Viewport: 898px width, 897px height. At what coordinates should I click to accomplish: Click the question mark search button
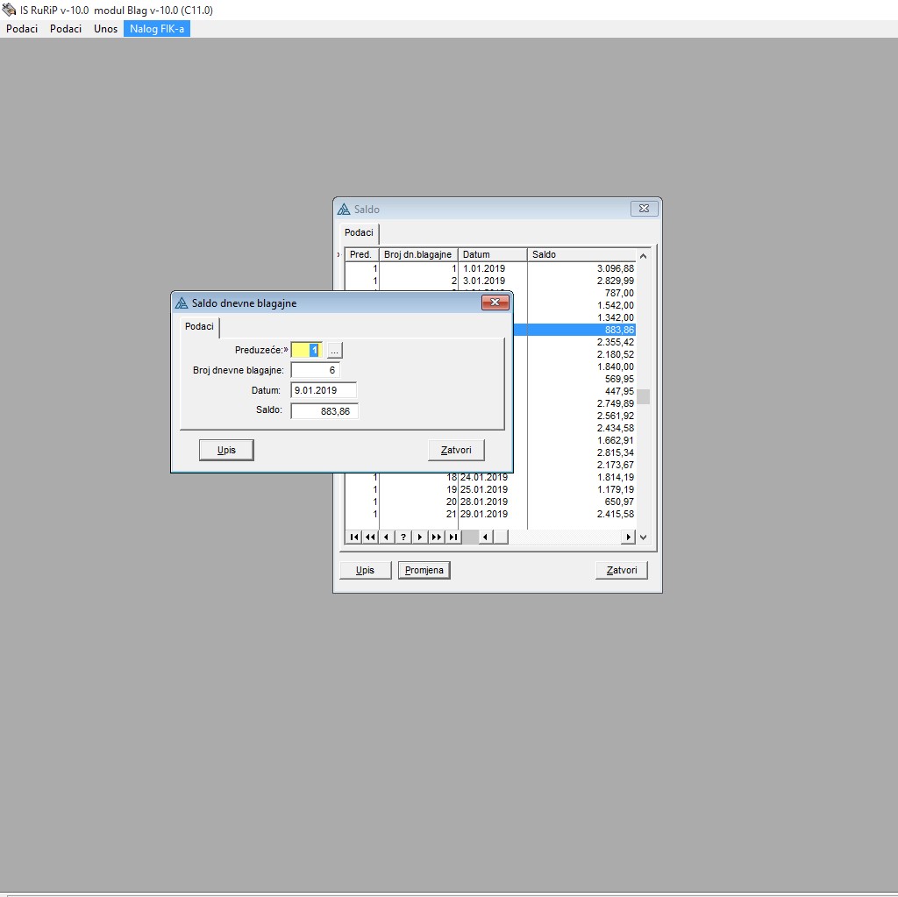(403, 537)
